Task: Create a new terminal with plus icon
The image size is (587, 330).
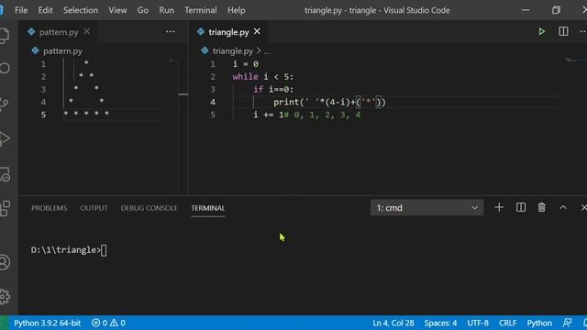Action: click(x=499, y=208)
